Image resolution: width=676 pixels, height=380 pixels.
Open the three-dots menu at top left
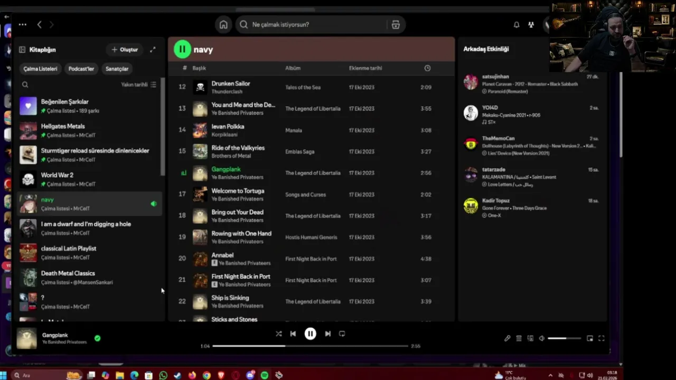(x=22, y=24)
